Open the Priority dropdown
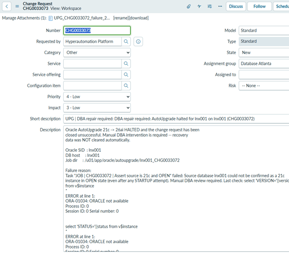Image resolution: width=289 pixels, height=255 pixels. point(97,97)
